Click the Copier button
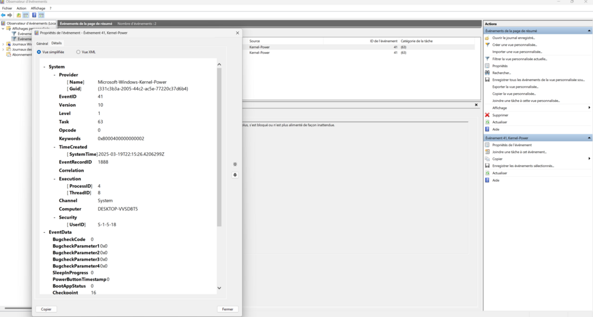This screenshot has height=317, width=593. coord(46,309)
